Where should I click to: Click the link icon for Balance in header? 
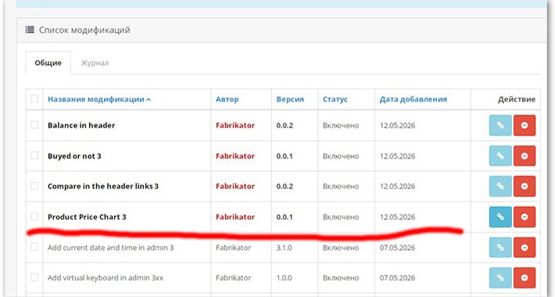[x=500, y=125]
